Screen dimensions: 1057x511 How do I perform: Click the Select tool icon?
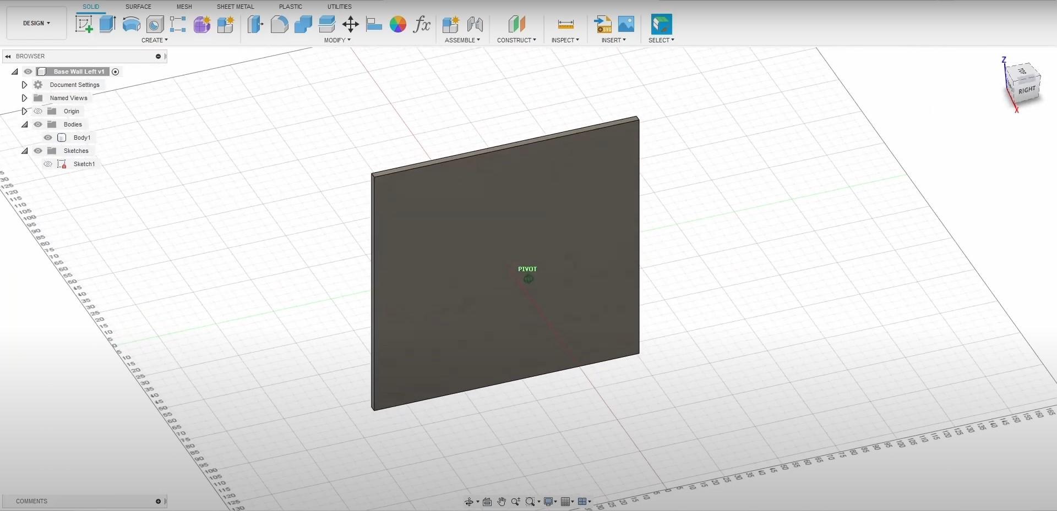[x=661, y=24]
